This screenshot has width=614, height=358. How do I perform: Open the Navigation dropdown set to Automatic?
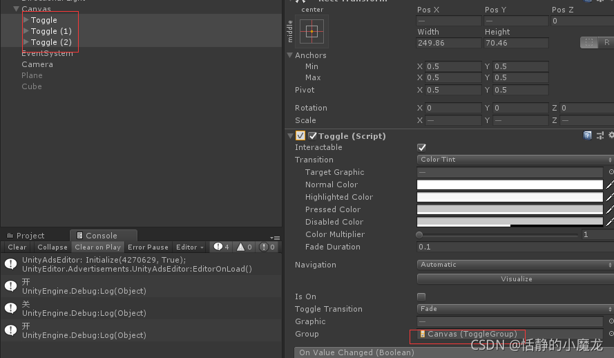point(515,265)
